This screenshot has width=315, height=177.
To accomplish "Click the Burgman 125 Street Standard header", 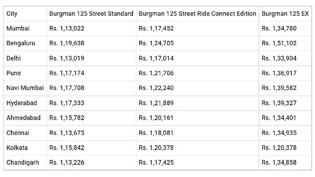I will (91, 14).
